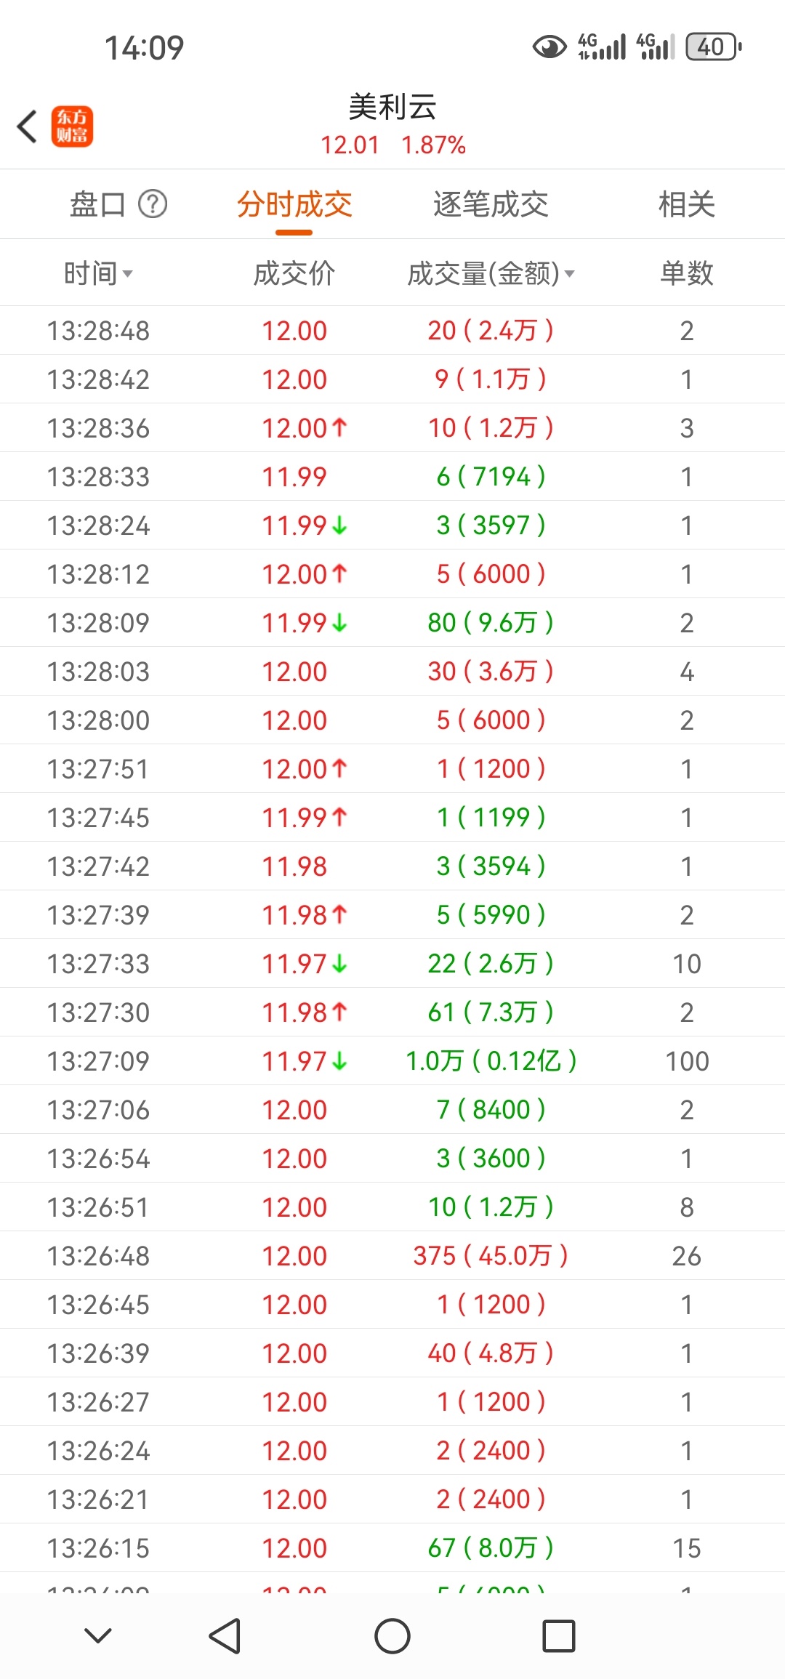Tap the 成交价 column header
Image resolution: width=785 pixels, height=1679 pixels.
[x=294, y=274]
